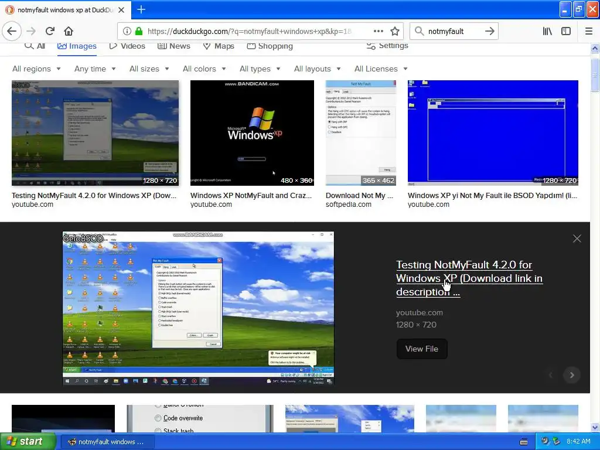Select the blue BSOD 1280 × 720 thumbnail
Image resolution: width=600 pixels, height=450 pixels.
[493, 133]
